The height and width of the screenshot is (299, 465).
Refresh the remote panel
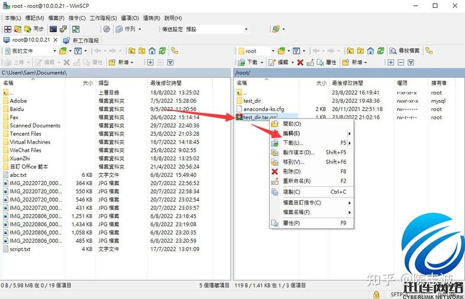[x=381, y=51]
